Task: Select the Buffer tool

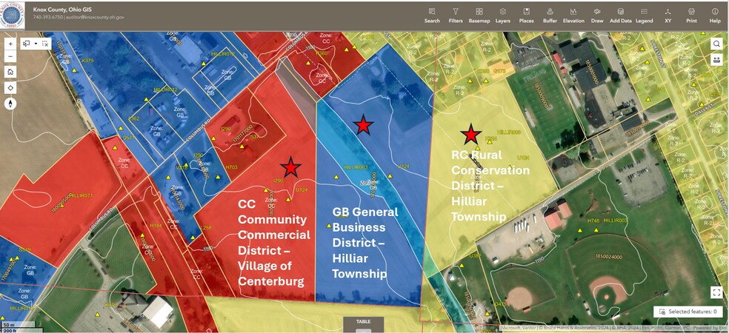Action: point(550,16)
